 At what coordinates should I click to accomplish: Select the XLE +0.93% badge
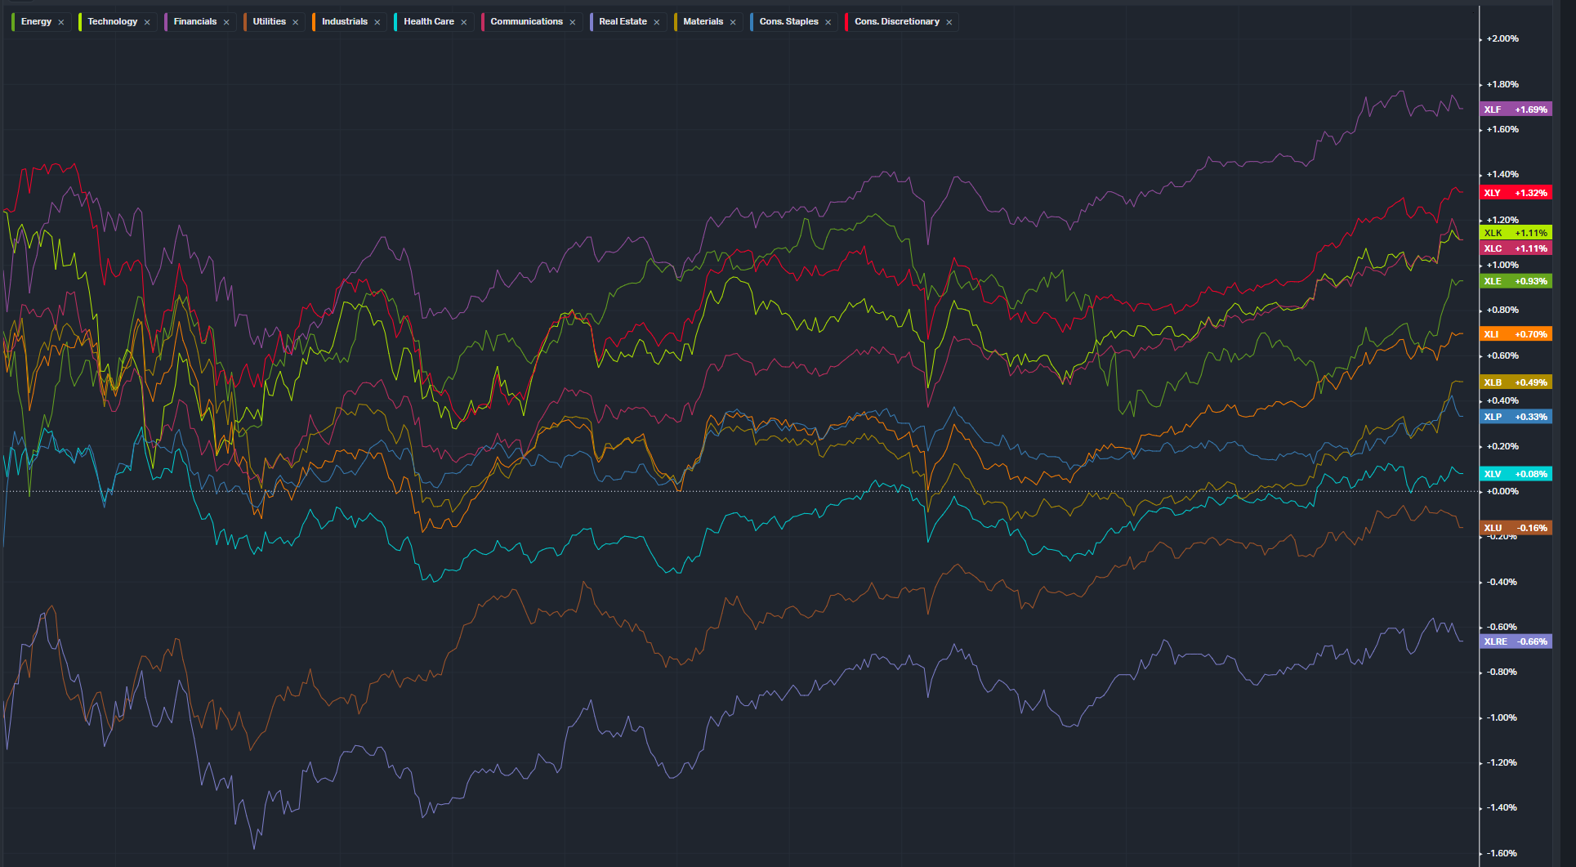1516,281
